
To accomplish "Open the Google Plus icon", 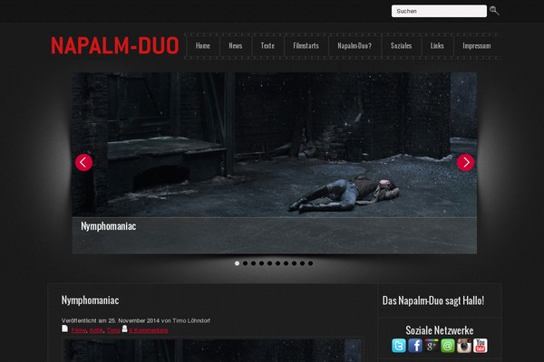I will [432, 346].
